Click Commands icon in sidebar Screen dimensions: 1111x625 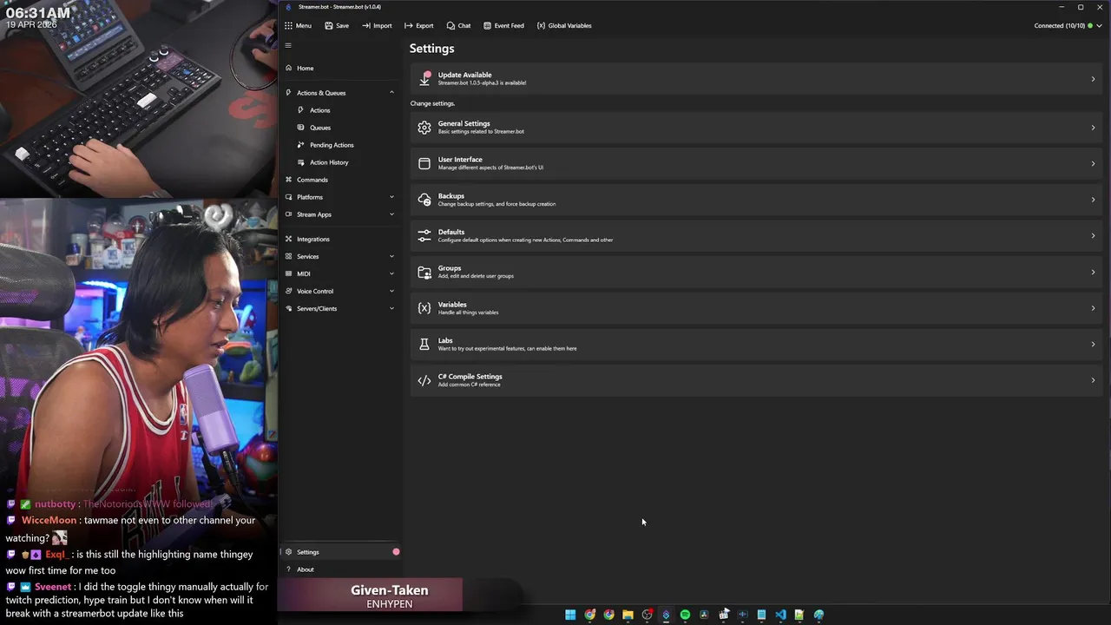pyautogui.click(x=288, y=180)
